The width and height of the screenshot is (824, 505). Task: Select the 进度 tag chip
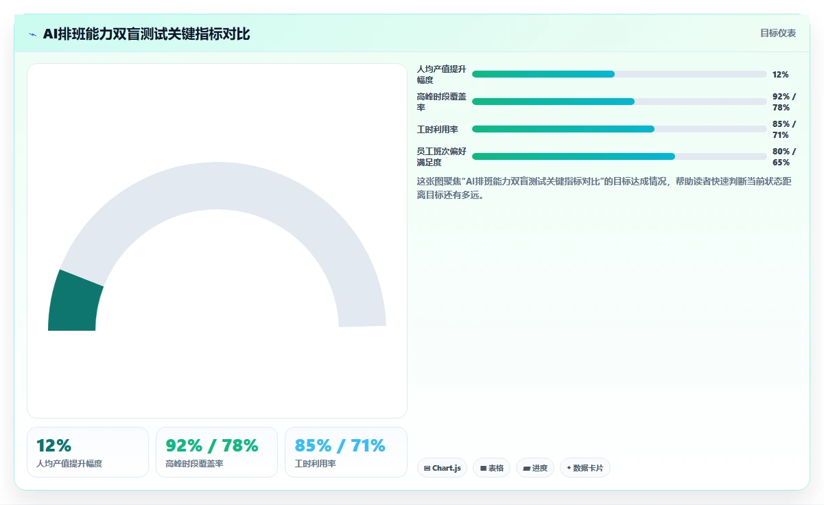click(535, 468)
